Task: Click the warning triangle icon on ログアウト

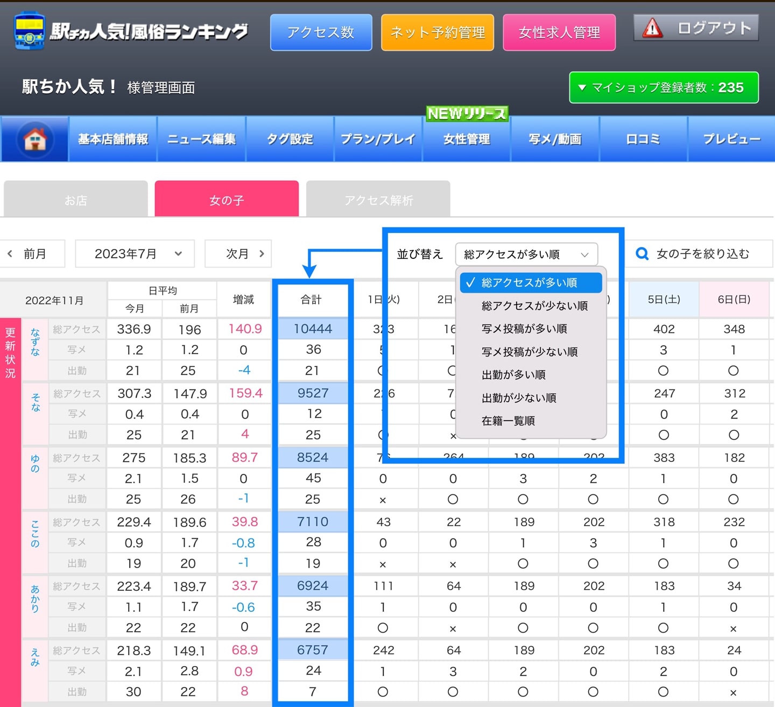Action: point(652,27)
